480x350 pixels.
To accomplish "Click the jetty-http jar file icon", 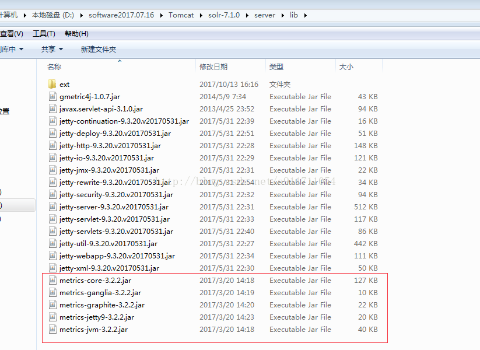I will pos(52,145).
